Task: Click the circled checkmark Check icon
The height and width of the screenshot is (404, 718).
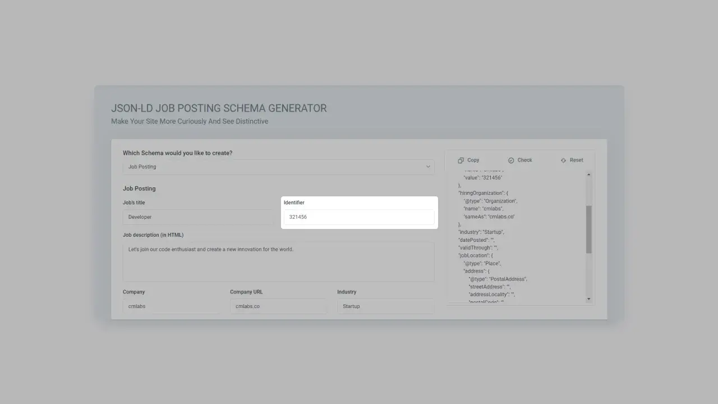Action: [511, 160]
